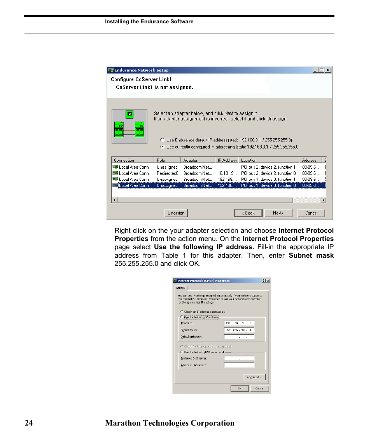Viewport: 371px width, 445px height.
Task: Select connection at PCI bus 2, device 2, function 1
Action: click(x=219, y=167)
